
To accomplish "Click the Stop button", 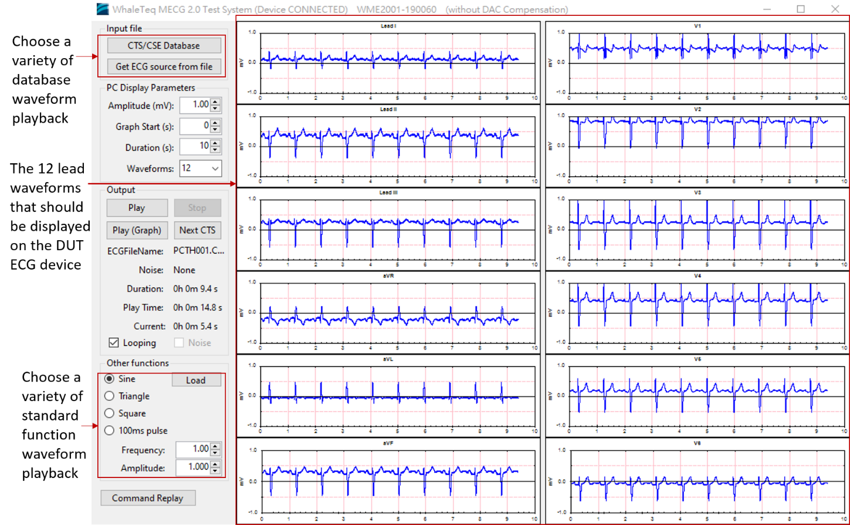I will [x=197, y=208].
